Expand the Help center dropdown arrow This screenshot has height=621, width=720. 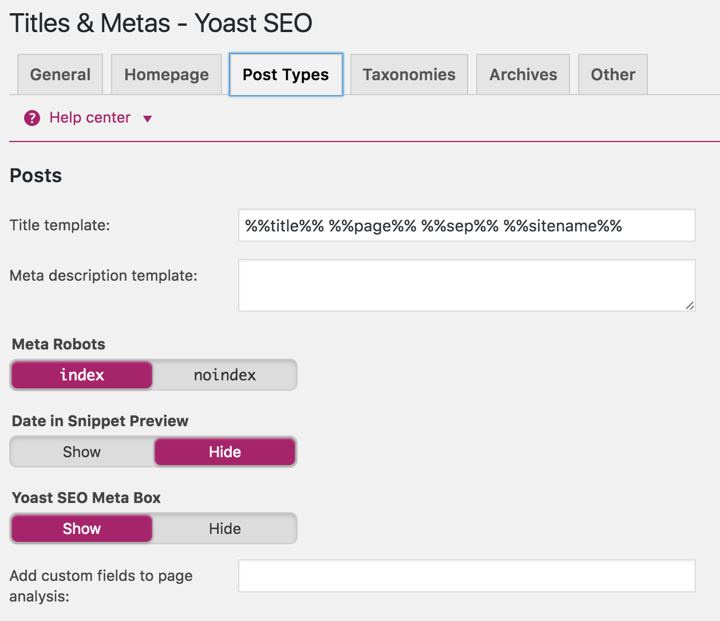[x=147, y=119]
